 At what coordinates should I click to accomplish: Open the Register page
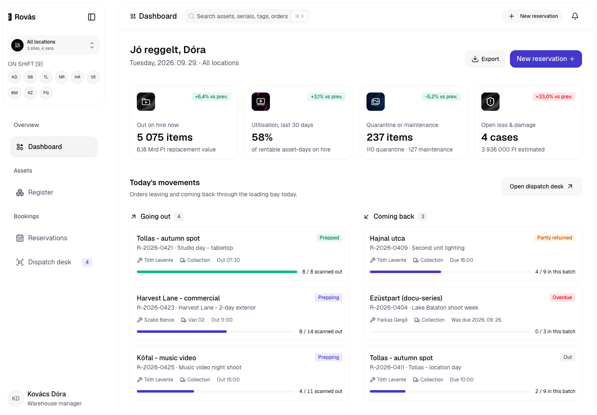(54, 193)
